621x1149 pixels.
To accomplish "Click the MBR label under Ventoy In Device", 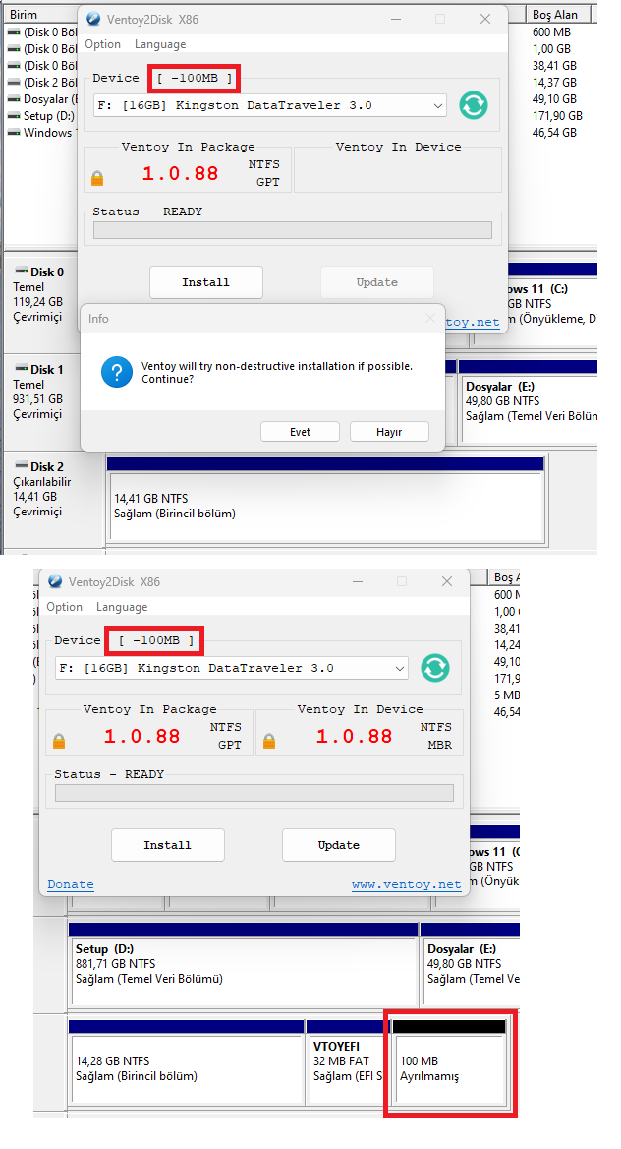I will coord(440,745).
